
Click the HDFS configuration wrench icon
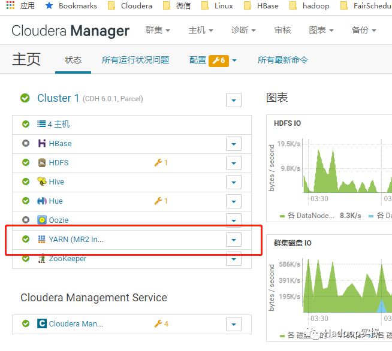pos(158,163)
